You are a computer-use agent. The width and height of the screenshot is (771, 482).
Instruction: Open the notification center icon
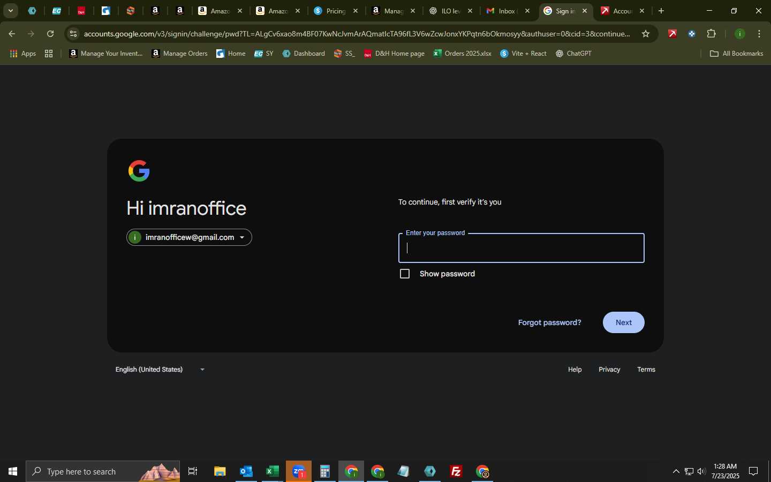click(753, 471)
